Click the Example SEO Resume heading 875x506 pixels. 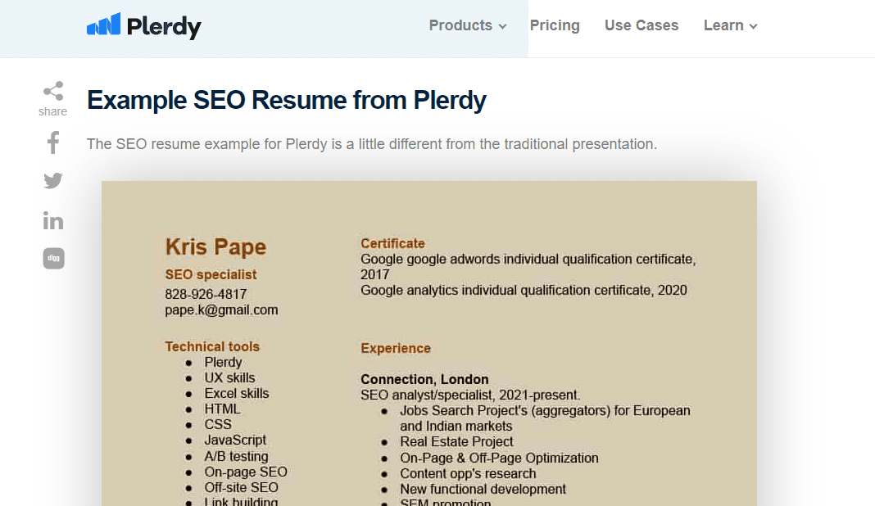click(x=287, y=101)
